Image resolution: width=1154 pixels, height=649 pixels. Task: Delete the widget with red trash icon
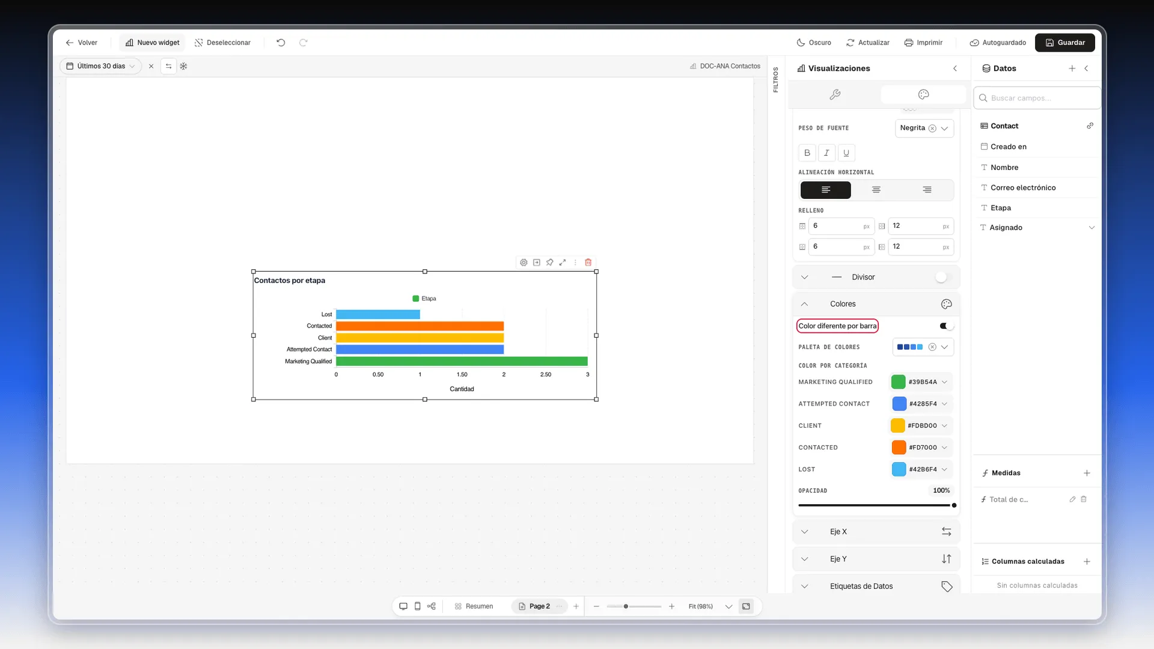(588, 263)
